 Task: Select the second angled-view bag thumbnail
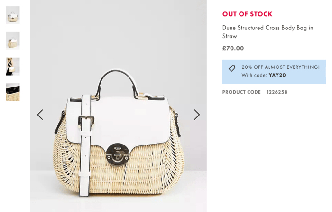point(13,41)
